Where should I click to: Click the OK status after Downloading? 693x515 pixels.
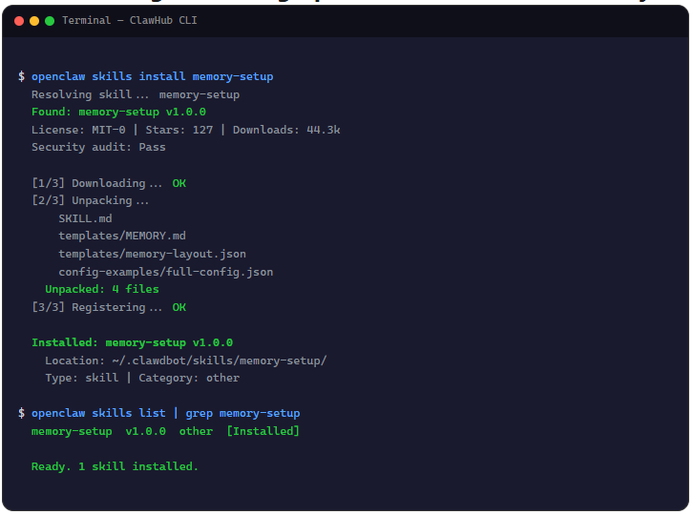(x=179, y=183)
